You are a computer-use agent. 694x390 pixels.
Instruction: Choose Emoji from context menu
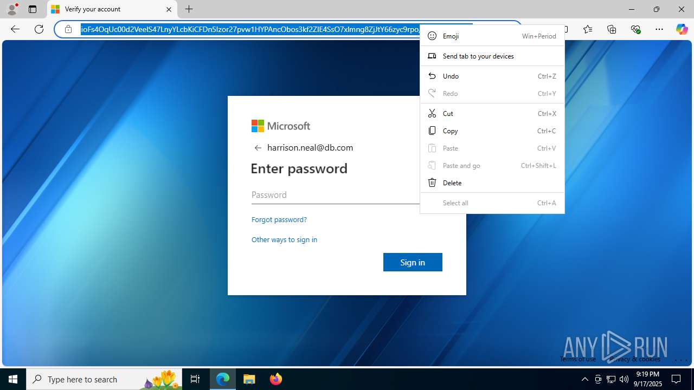click(492, 36)
